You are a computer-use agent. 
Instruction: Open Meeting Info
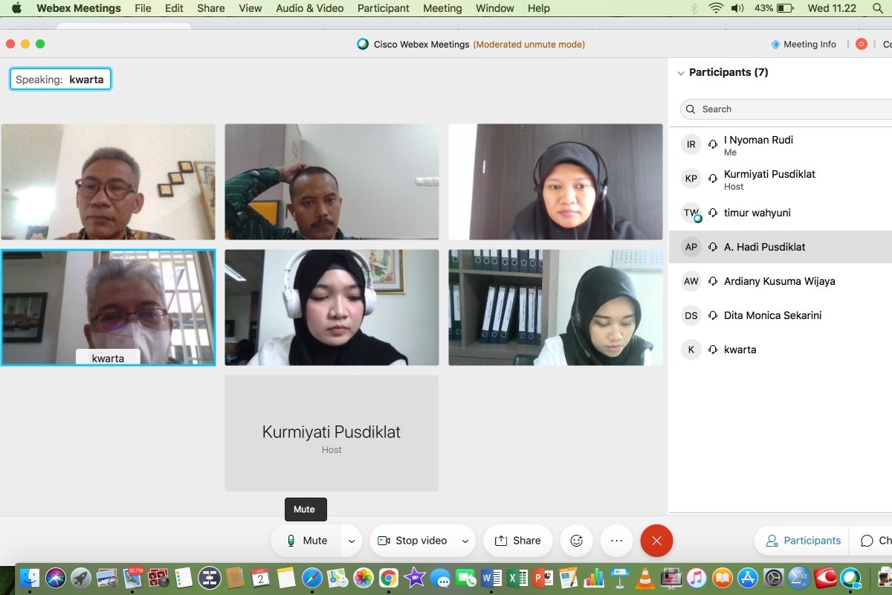803,44
